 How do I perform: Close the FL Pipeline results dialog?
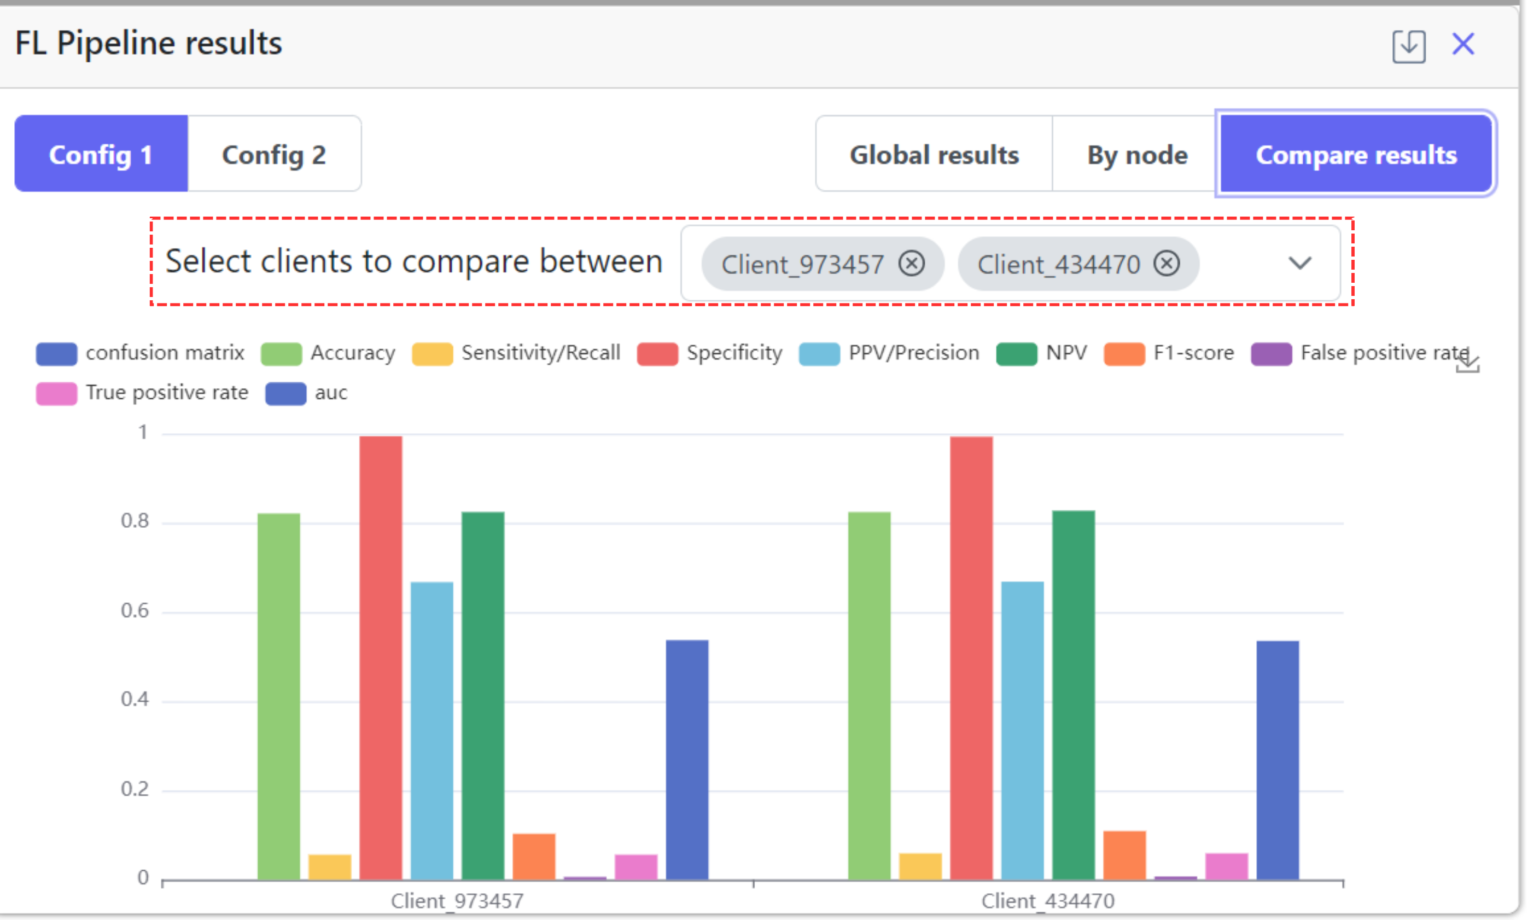[x=1463, y=44]
